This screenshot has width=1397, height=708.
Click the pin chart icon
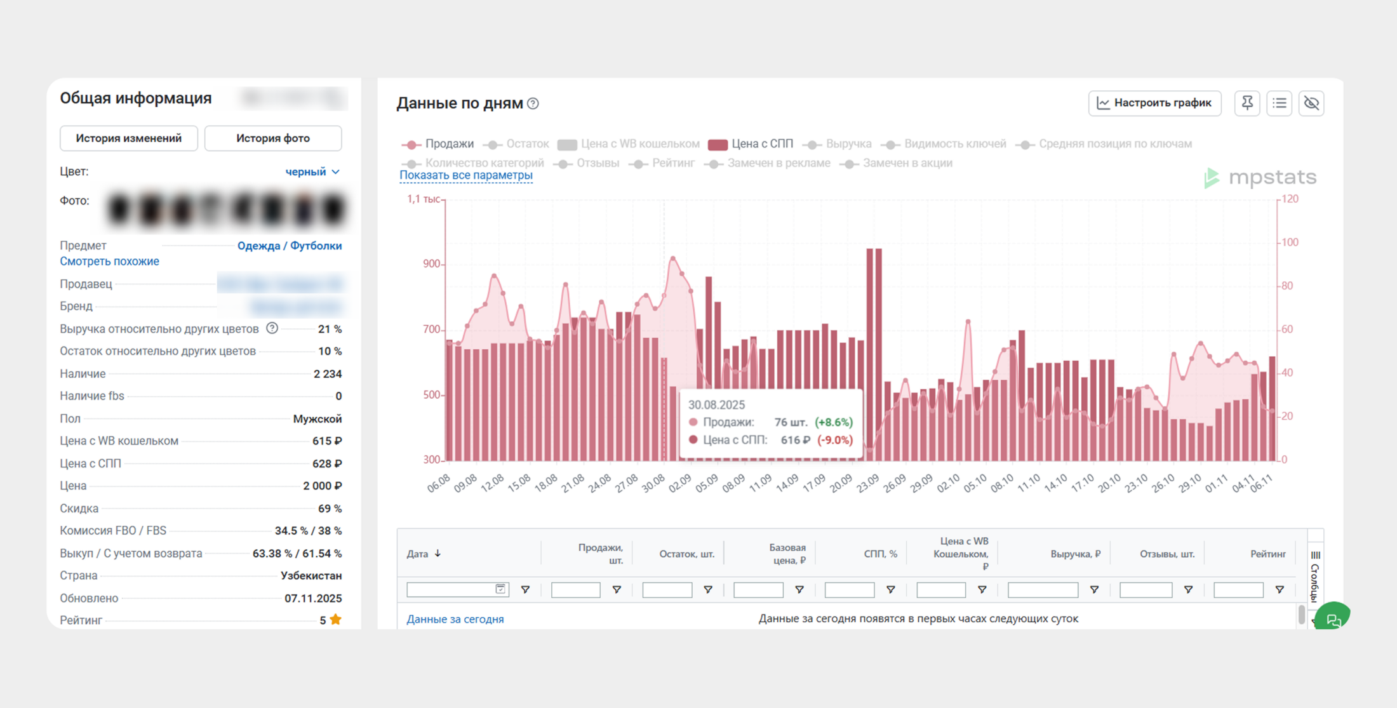(x=1247, y=103)
